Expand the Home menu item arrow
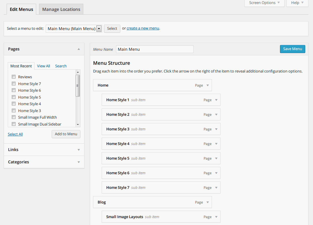This screenshot has height=225, width=313. pos(208,85)
